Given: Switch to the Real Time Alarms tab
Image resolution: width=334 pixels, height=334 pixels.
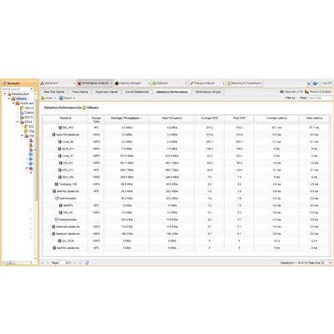Looking at the screenshot, I should tap(54, 92).
